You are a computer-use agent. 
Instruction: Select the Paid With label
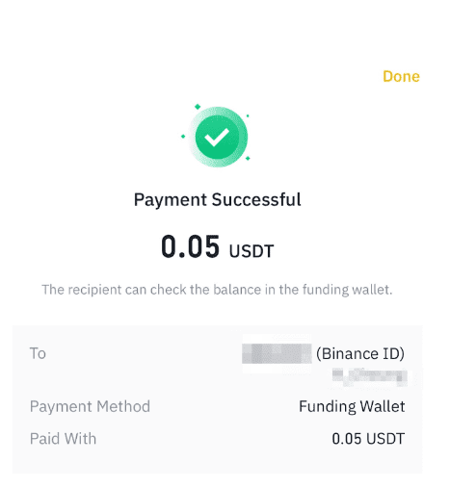coord(63,439)
